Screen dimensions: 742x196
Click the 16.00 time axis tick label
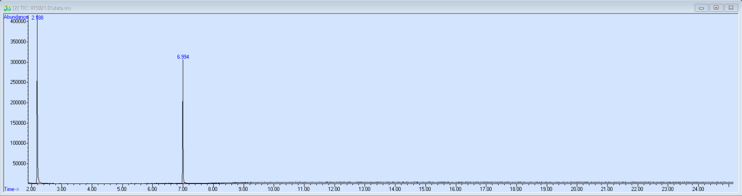455,189
